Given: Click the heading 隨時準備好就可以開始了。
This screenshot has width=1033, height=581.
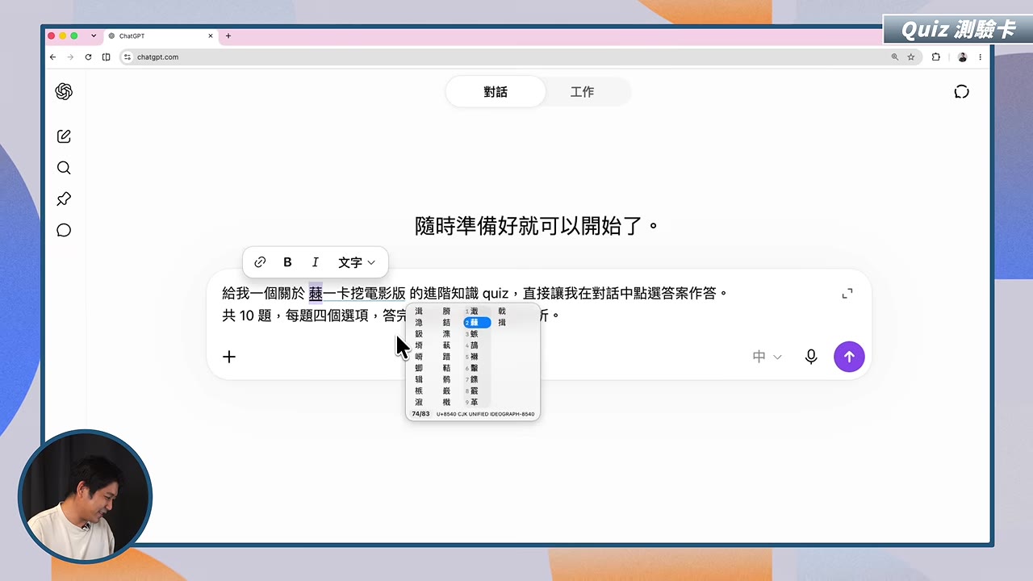Looking at the screenshot, I should pyautogui.click(x=537, y=225).
